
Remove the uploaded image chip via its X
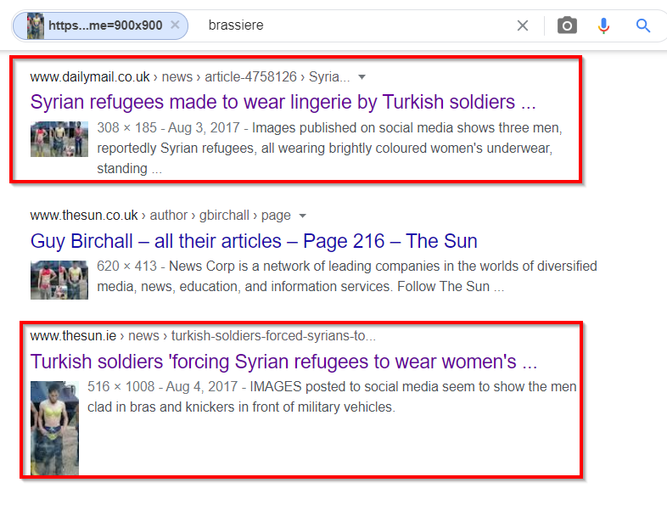coord(175,25)
